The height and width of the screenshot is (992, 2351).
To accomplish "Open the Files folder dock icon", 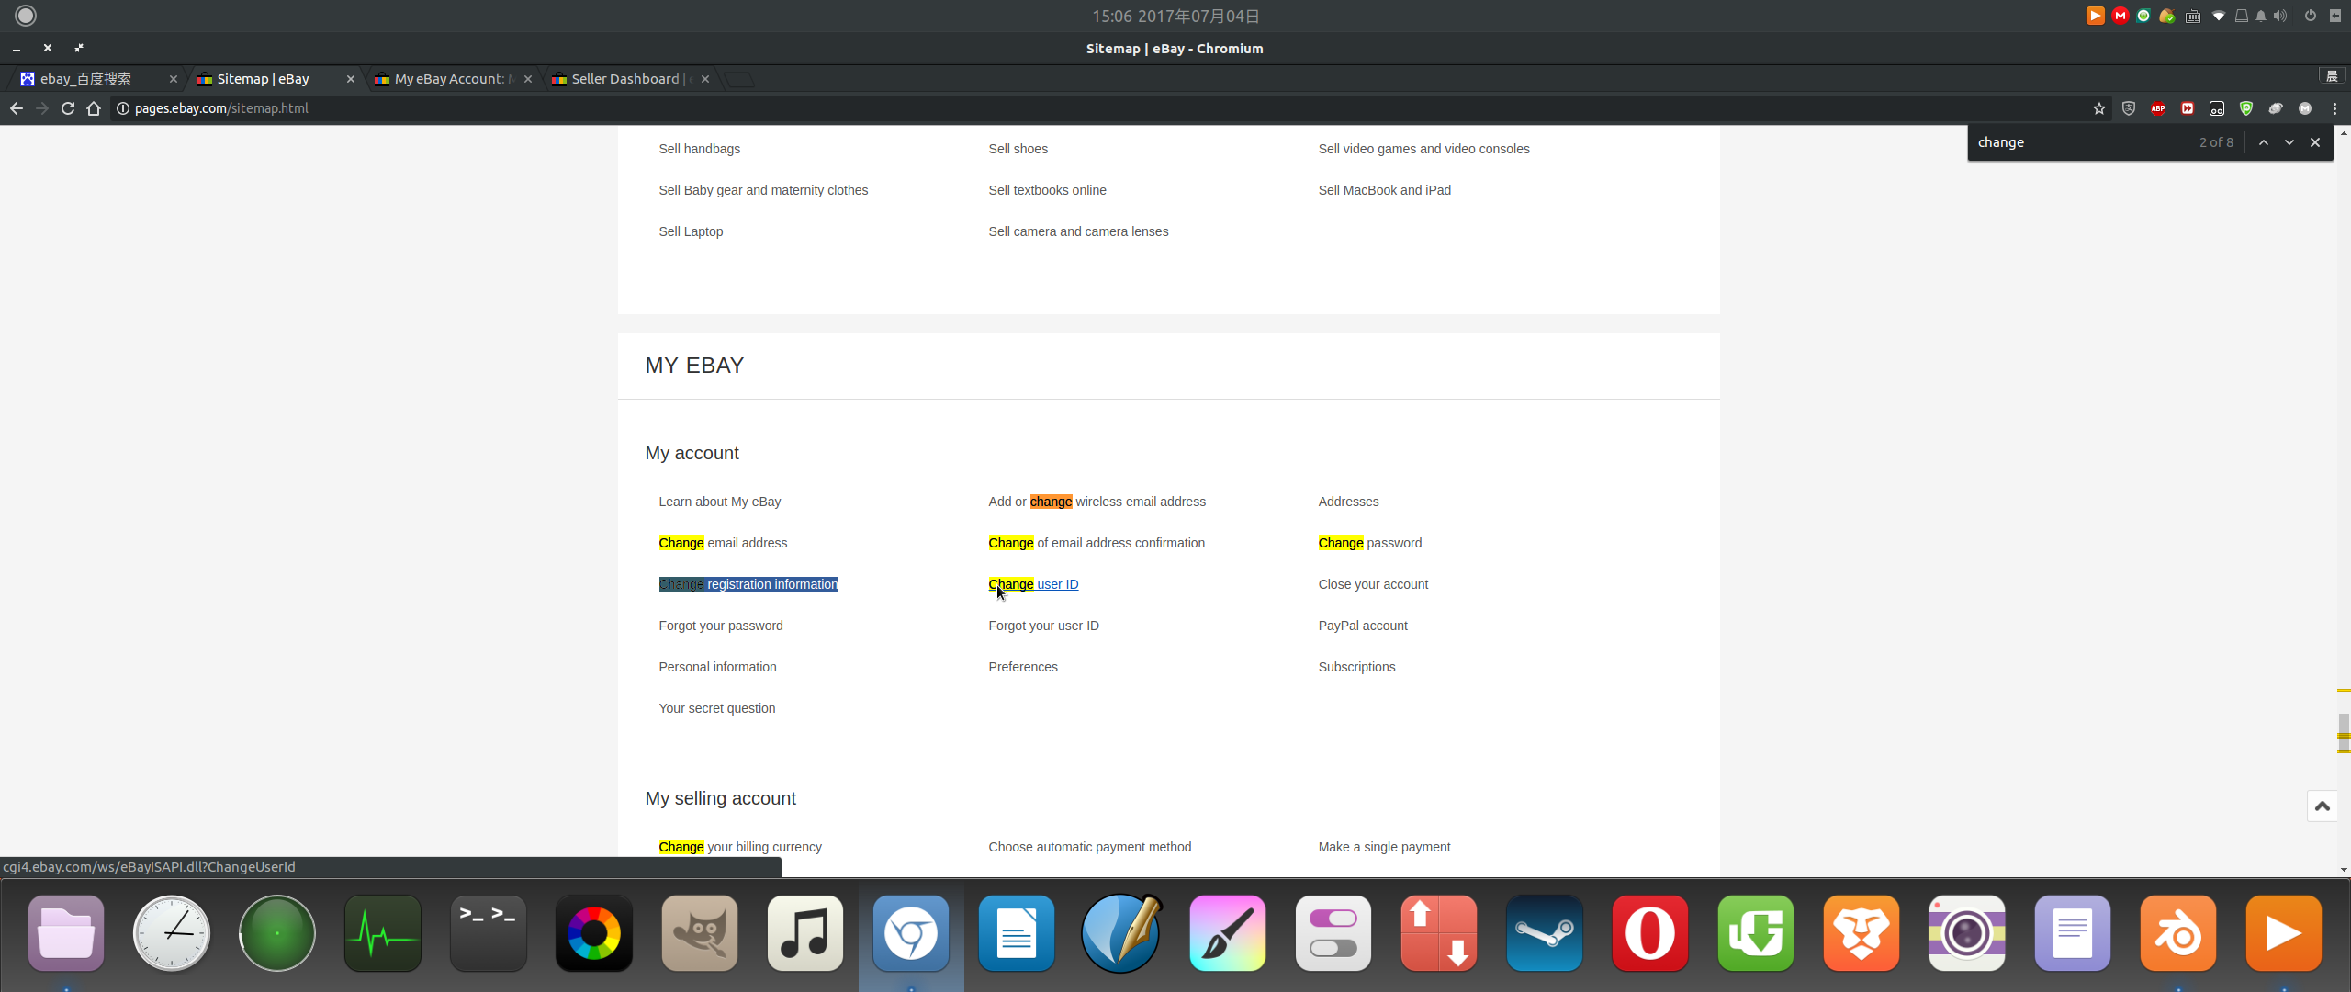I will [x=66, y=933].
